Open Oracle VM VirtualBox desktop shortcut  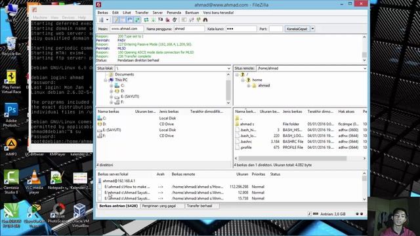[x=80, y=215]
